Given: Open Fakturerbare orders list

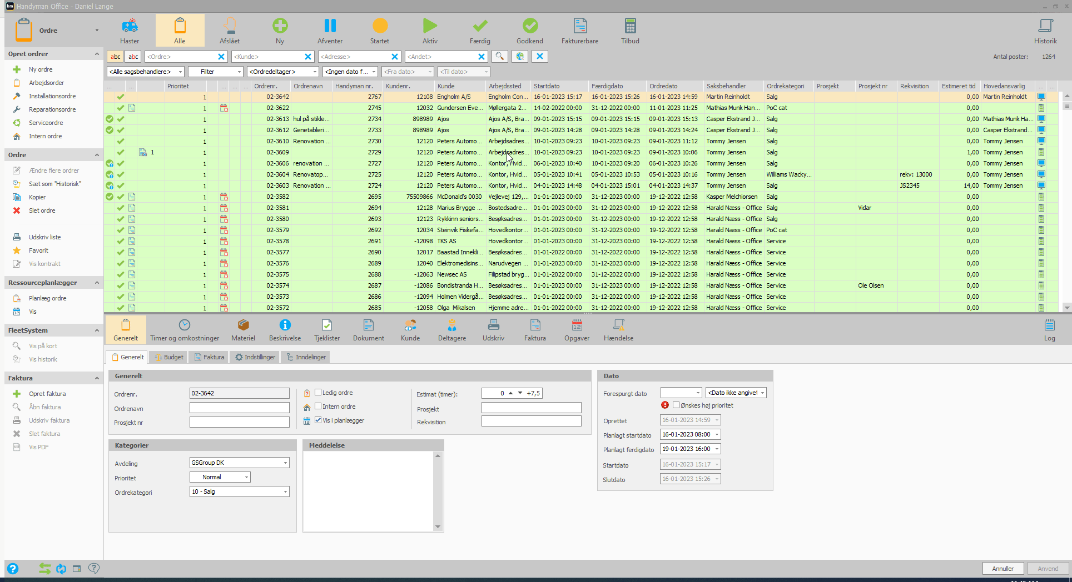Looking at the screenshot, I should [x=580, y=31].
